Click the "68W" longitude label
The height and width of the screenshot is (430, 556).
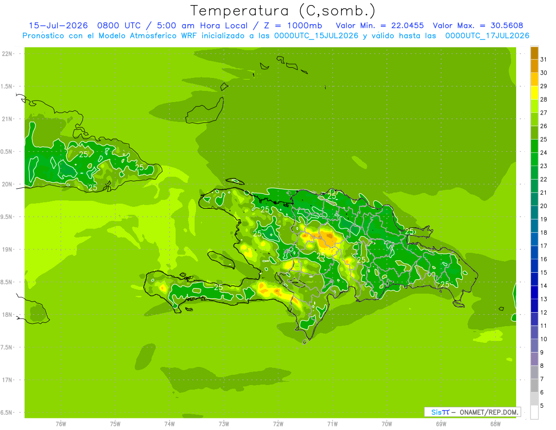coord(495,424)
